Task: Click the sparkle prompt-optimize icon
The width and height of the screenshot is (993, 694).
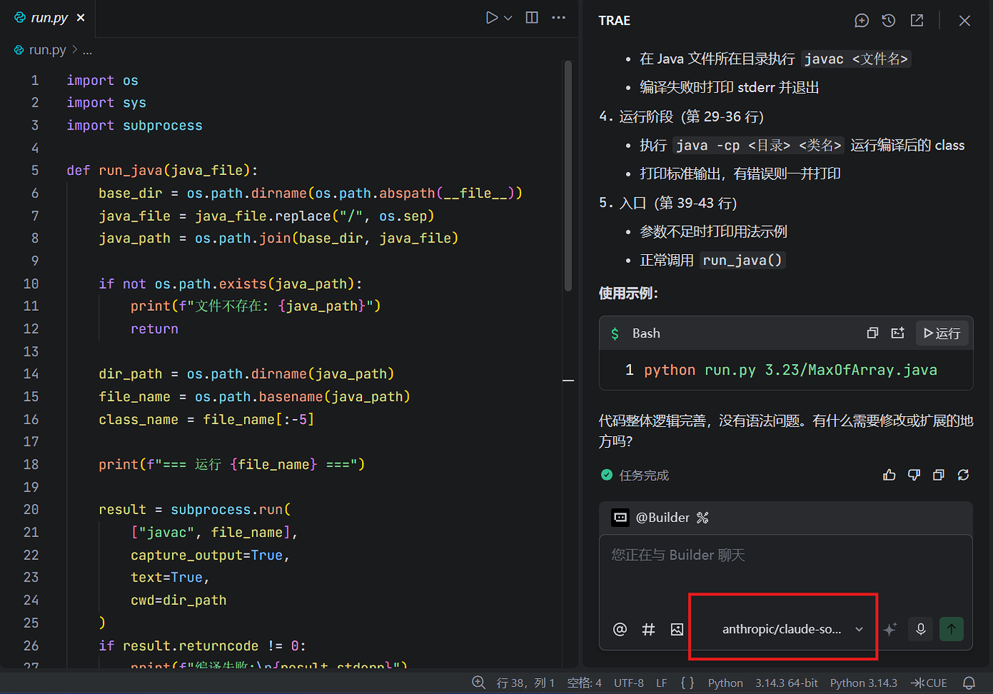Action: [890, 629]
